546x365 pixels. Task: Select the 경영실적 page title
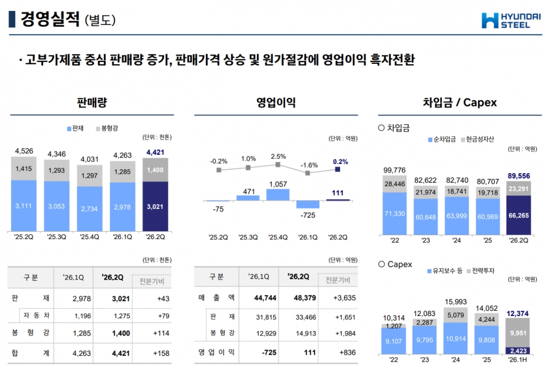pos(50,19)
